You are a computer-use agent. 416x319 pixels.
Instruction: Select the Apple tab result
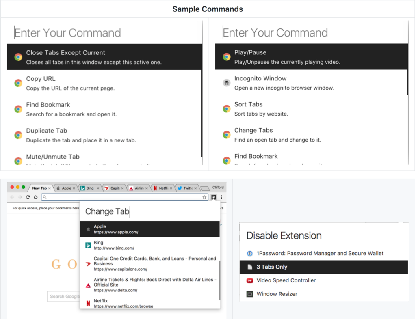(x=150, y=229)
